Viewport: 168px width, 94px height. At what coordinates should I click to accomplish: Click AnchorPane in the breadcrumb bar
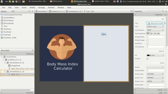pyautogui.click(x=41, y=11)
